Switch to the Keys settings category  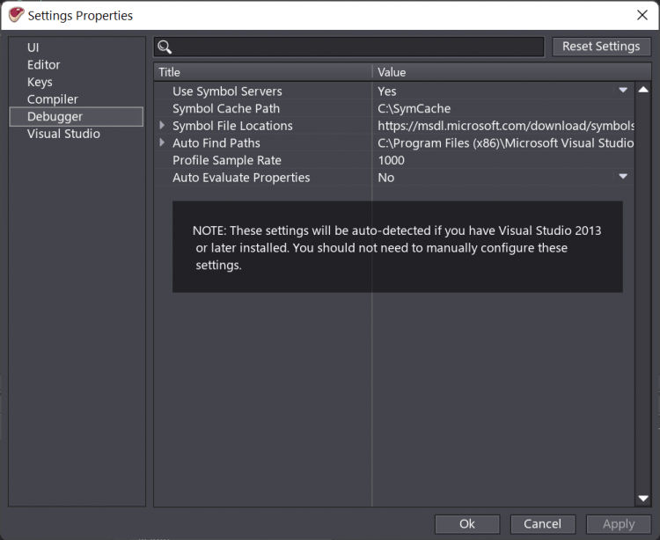coord(40,82)
